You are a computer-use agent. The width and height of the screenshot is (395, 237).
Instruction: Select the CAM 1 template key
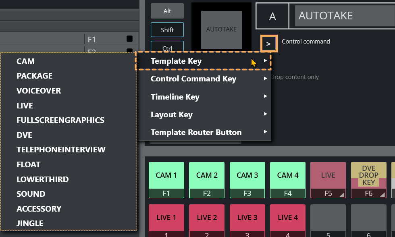point(166,180)
